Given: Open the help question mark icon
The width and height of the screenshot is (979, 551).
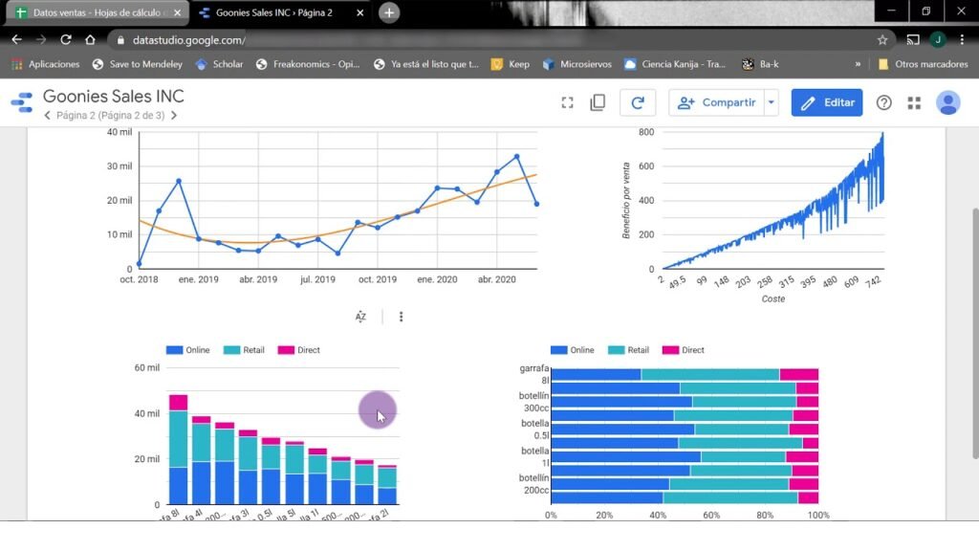Looking at the screenshot, I should [x=884, y=102].
